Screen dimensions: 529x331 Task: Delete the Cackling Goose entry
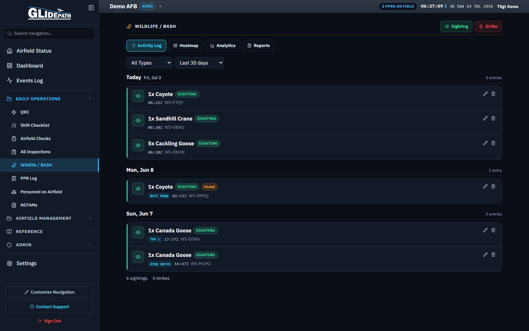(493, 143)
